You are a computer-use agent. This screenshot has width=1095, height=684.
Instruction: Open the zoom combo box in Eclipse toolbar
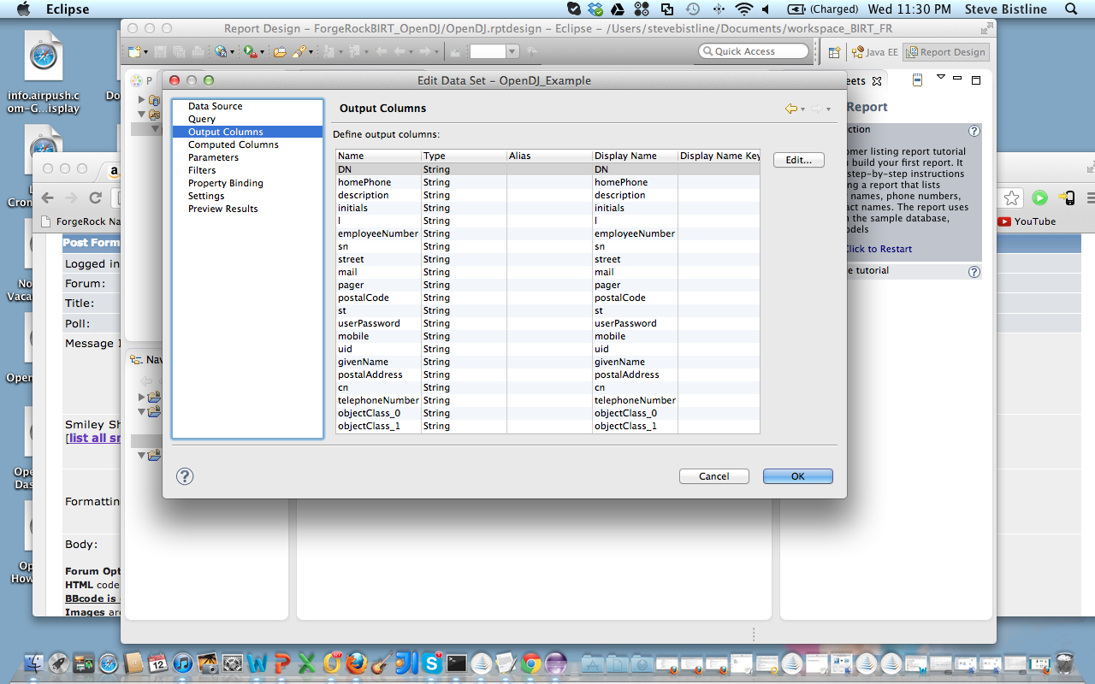pyautogui.click(x=494, y=51)
